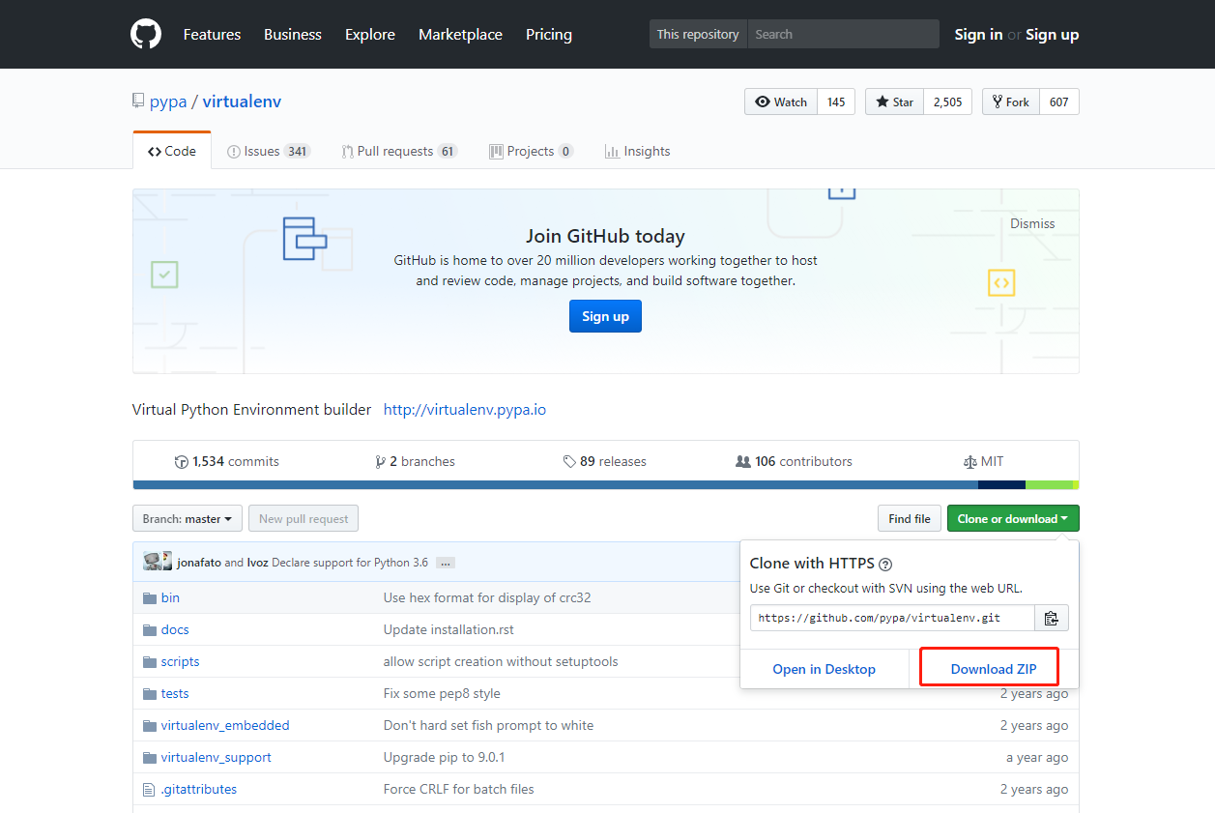Open the Projects tab
The height and width of the screenshot is (813, 1215).
coord(531,152)
